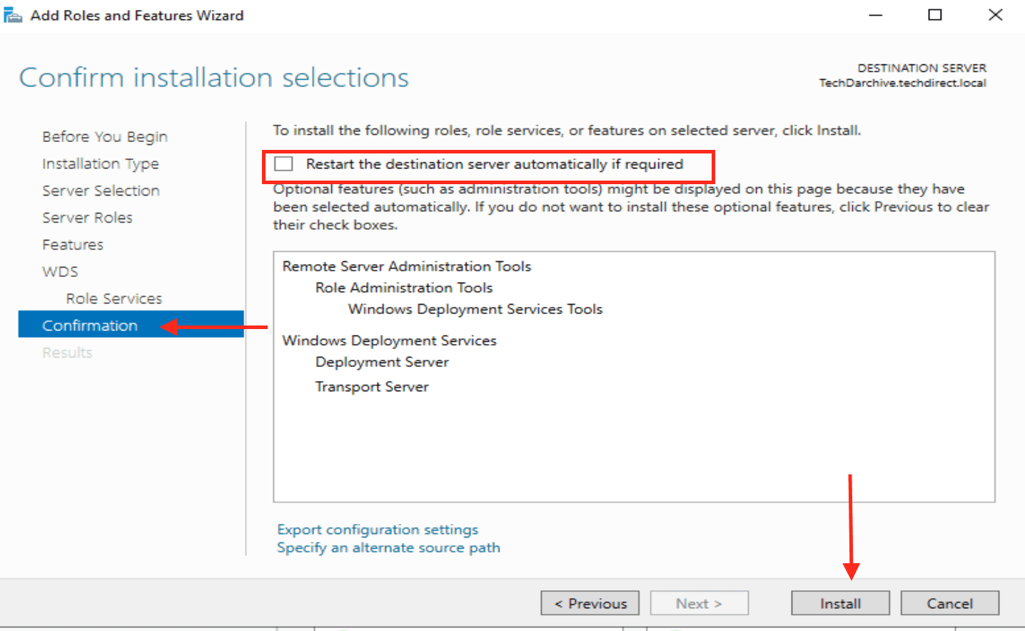
Task: Select the Role Services sub-step under WDS
Action: click(x=113, y=298)
